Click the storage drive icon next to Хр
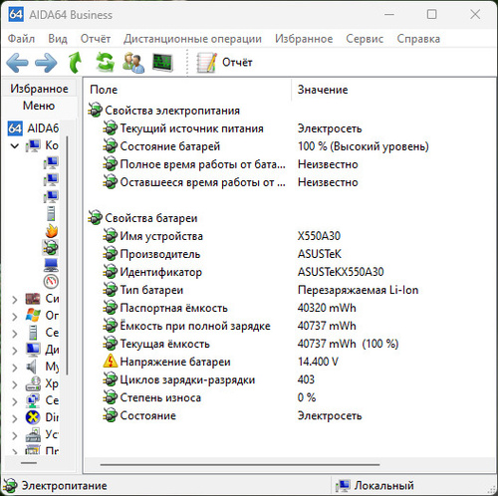The height and width of the screenshot is (496, 498). pos(33,383)
